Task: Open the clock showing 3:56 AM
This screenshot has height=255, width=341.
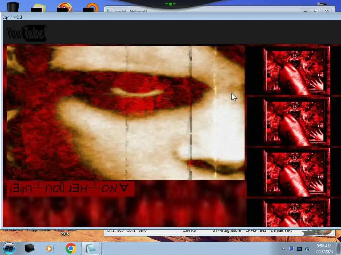Action: pos(324,248)
